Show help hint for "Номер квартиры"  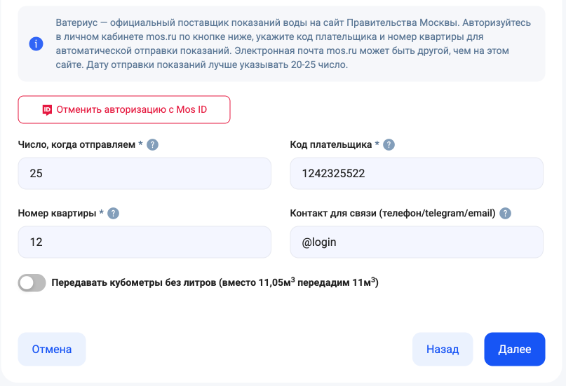pyautogui.click(x=113, y=214)
